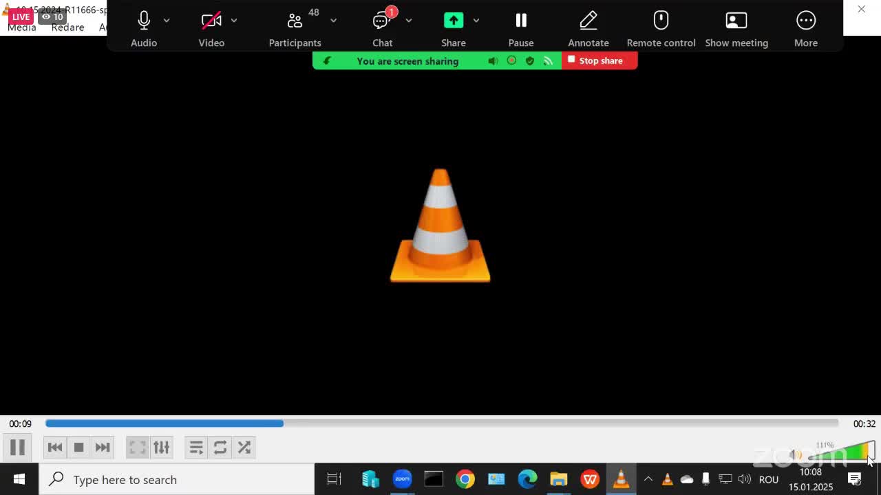This screenshot has height=495, width=881.
Task: Open File Explorer from the taskbar
Action: [558, 479]
